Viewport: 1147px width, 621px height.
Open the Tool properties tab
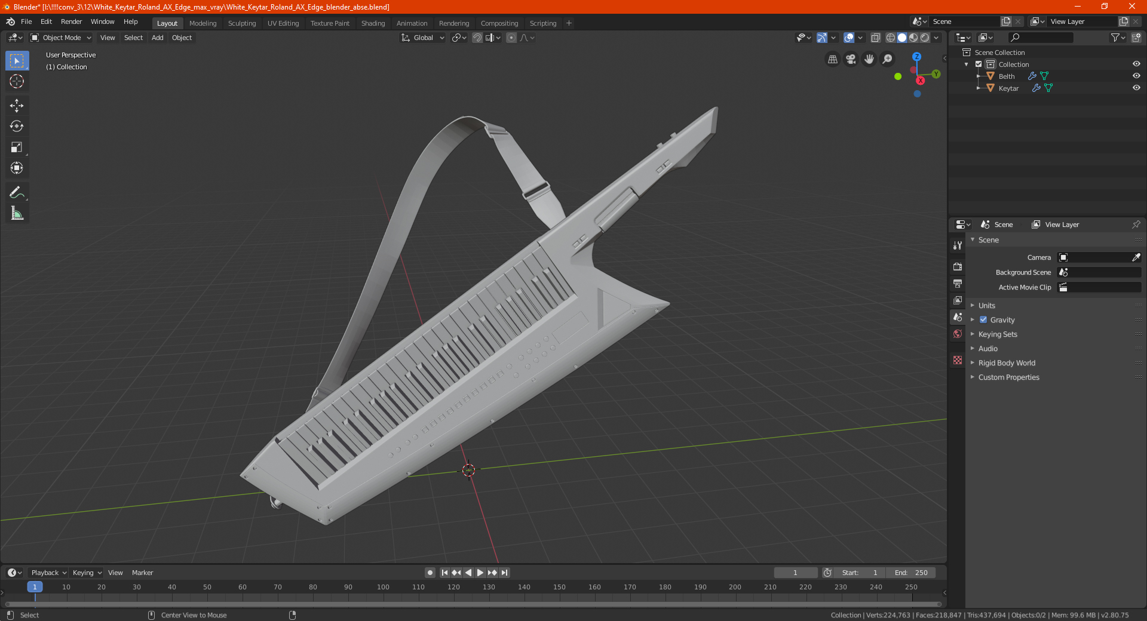958,245
